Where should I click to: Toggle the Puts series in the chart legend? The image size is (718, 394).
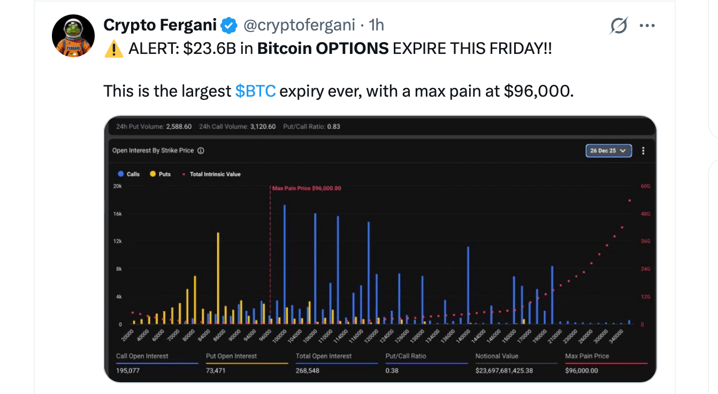159,174
